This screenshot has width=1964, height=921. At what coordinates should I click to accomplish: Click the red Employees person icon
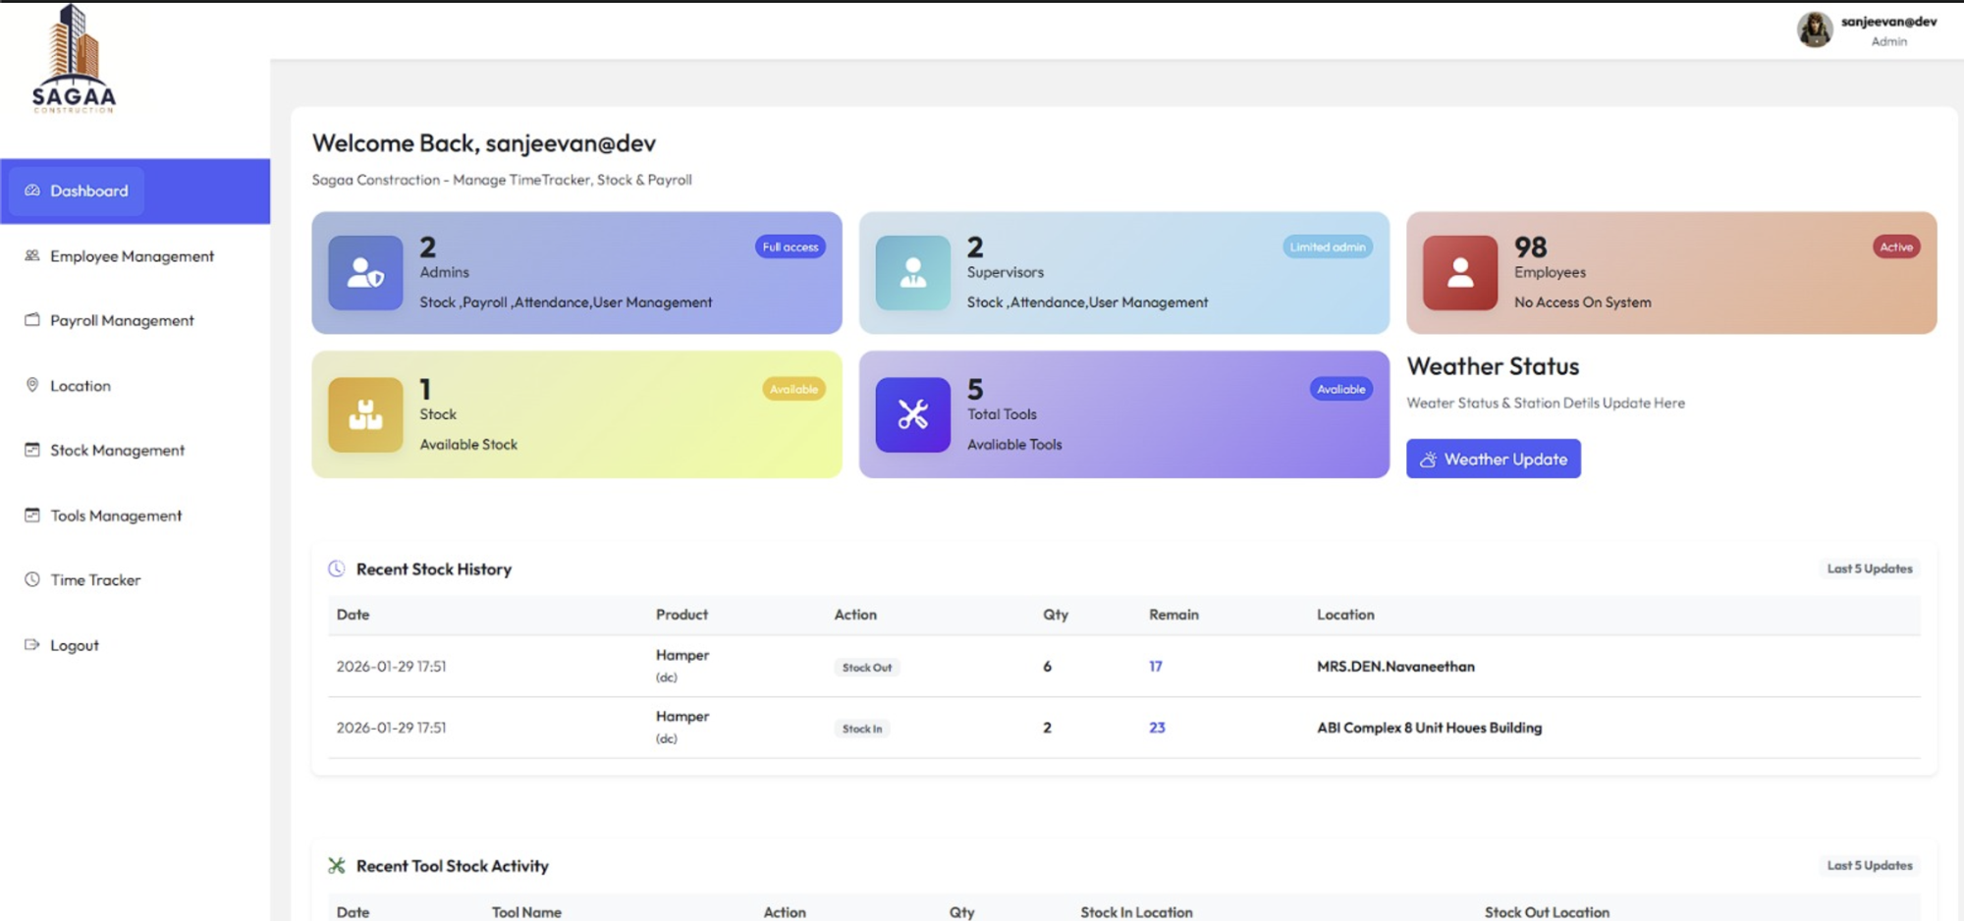coord(1459,273)
